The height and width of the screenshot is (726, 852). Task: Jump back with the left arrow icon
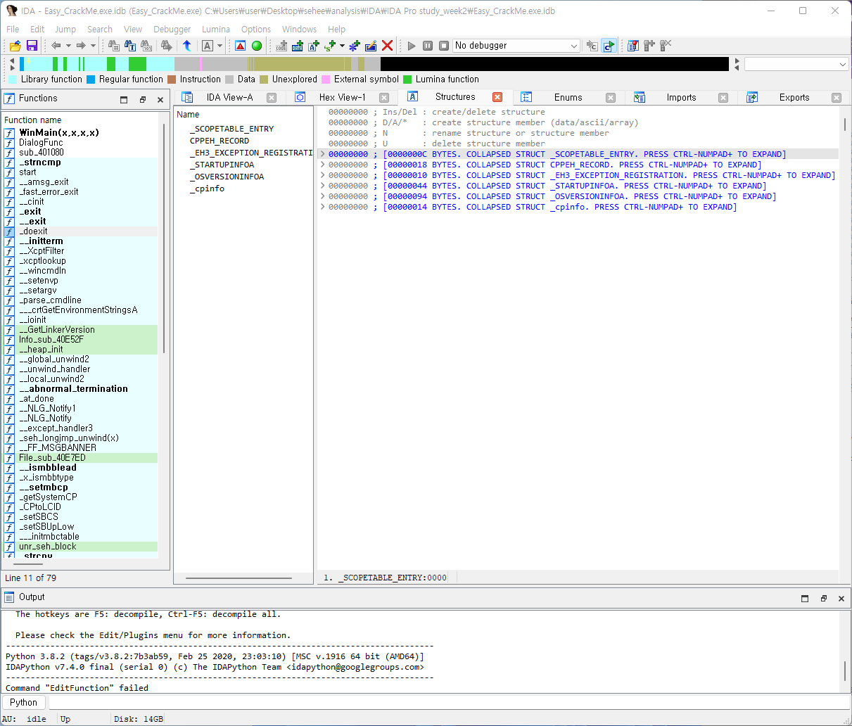point(56,46)
